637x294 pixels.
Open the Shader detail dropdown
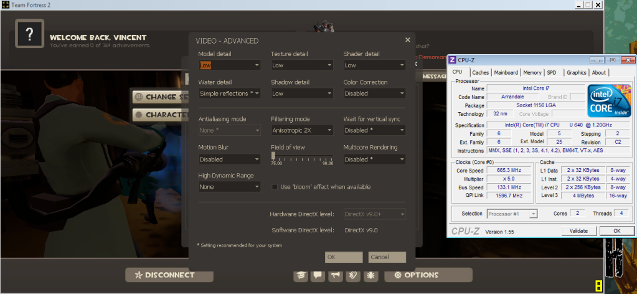pyautogui.click(x=375, y=65)
